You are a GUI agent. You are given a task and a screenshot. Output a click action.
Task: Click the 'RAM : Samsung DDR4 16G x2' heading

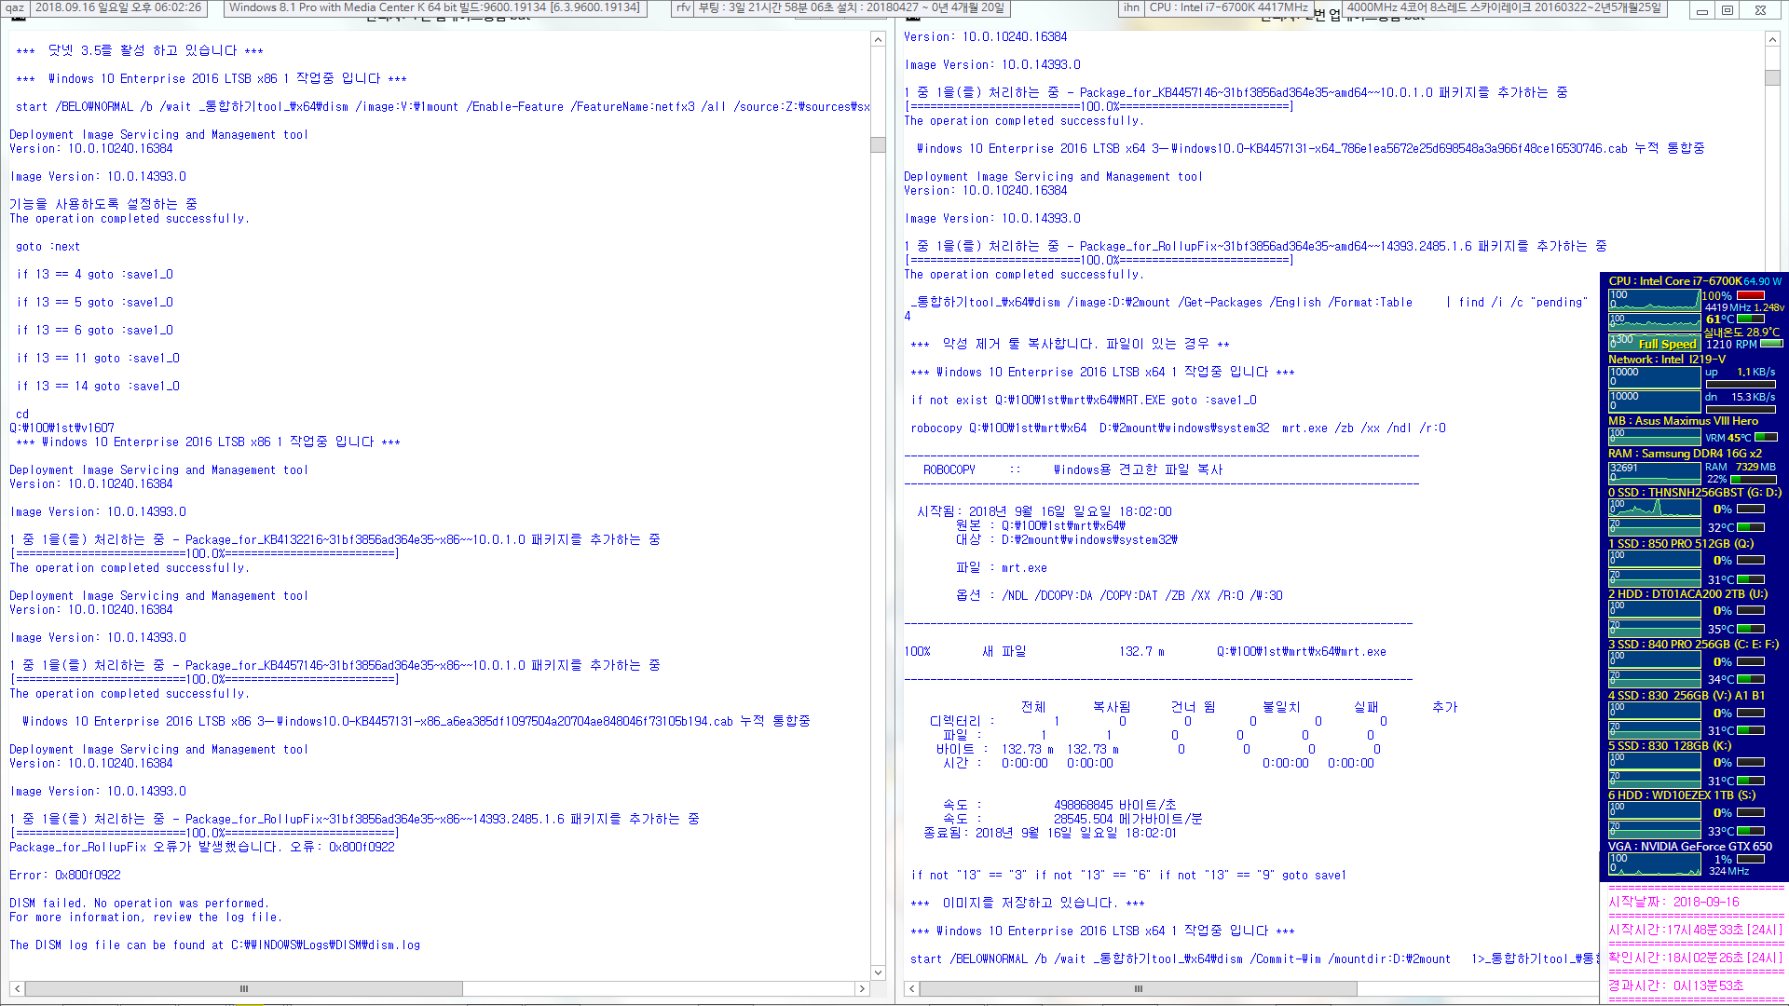click(x=1685, y=454)
